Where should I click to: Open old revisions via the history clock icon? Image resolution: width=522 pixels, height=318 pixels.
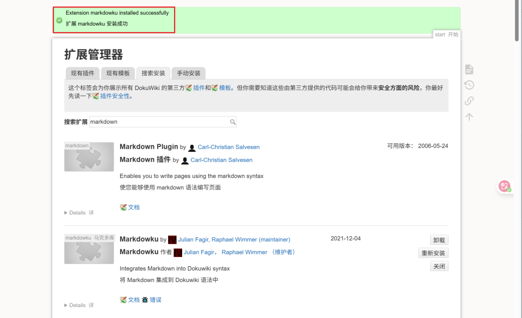pos(469,85)
